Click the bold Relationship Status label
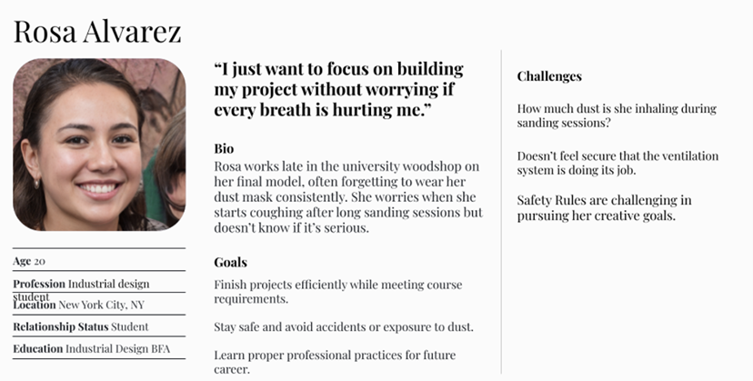 [61, 326]
